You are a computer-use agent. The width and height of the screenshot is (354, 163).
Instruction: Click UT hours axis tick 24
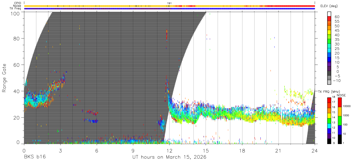[x=315, y=151]
